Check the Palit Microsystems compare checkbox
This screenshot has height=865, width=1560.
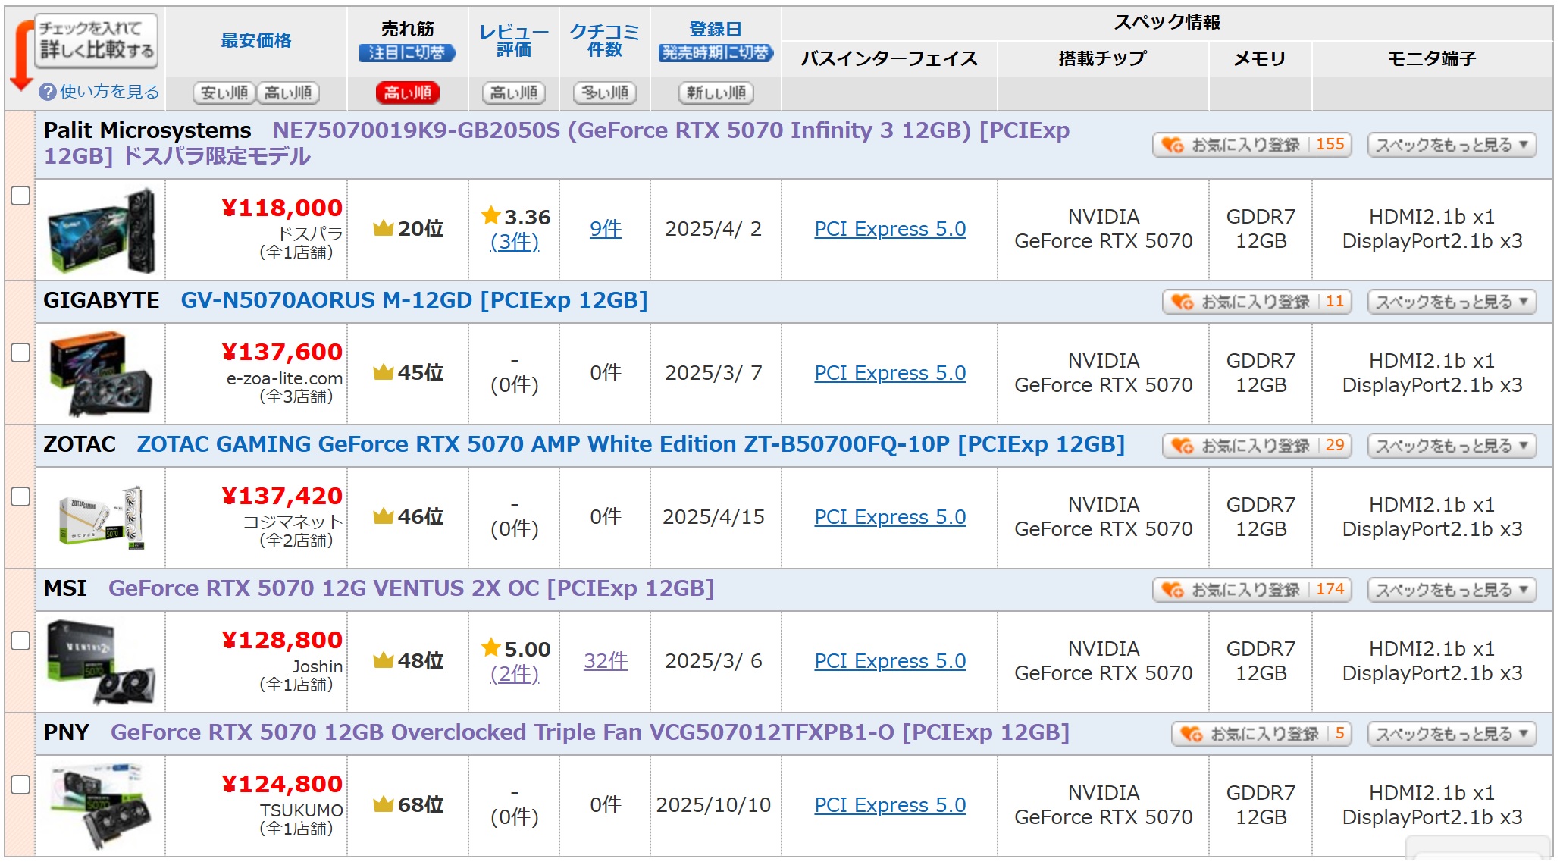[20, 196]
